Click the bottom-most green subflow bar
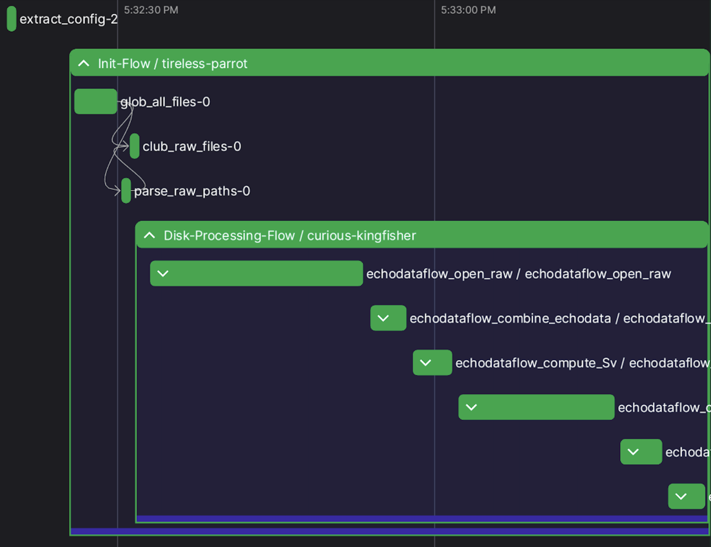 (x=686, y=496)
